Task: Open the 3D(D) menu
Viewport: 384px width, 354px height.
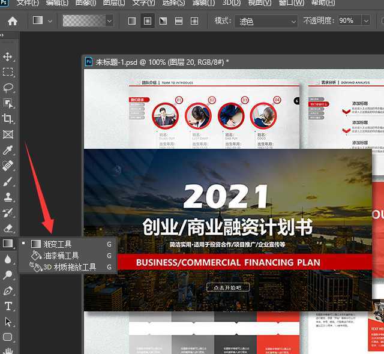Action: [x=232, y=3]
